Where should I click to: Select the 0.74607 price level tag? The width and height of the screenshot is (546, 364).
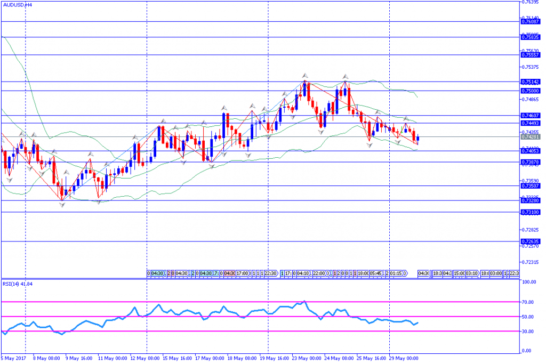coord(531,116)
